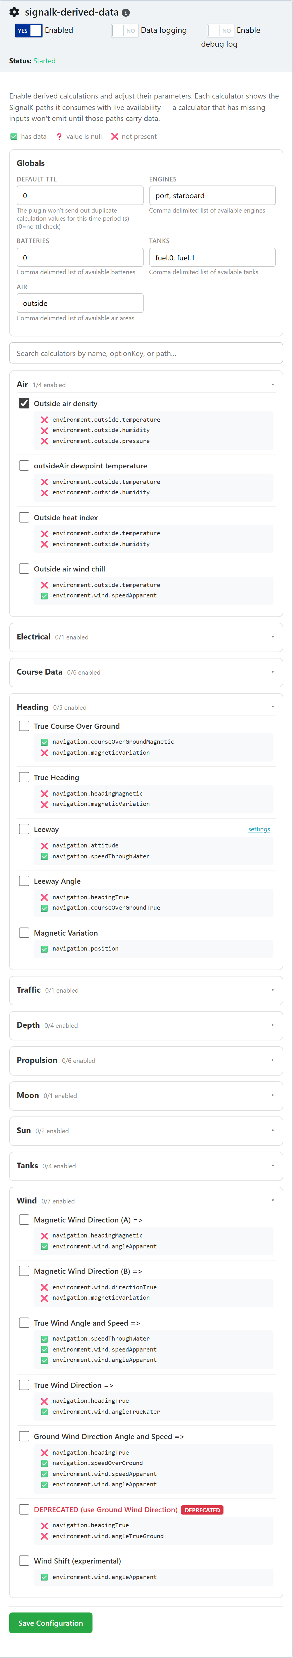Check Wind Shift (experimental)

(x=24, y=1561)
